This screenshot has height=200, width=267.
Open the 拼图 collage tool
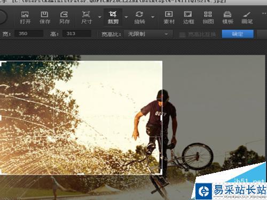[x=208, y=18]
